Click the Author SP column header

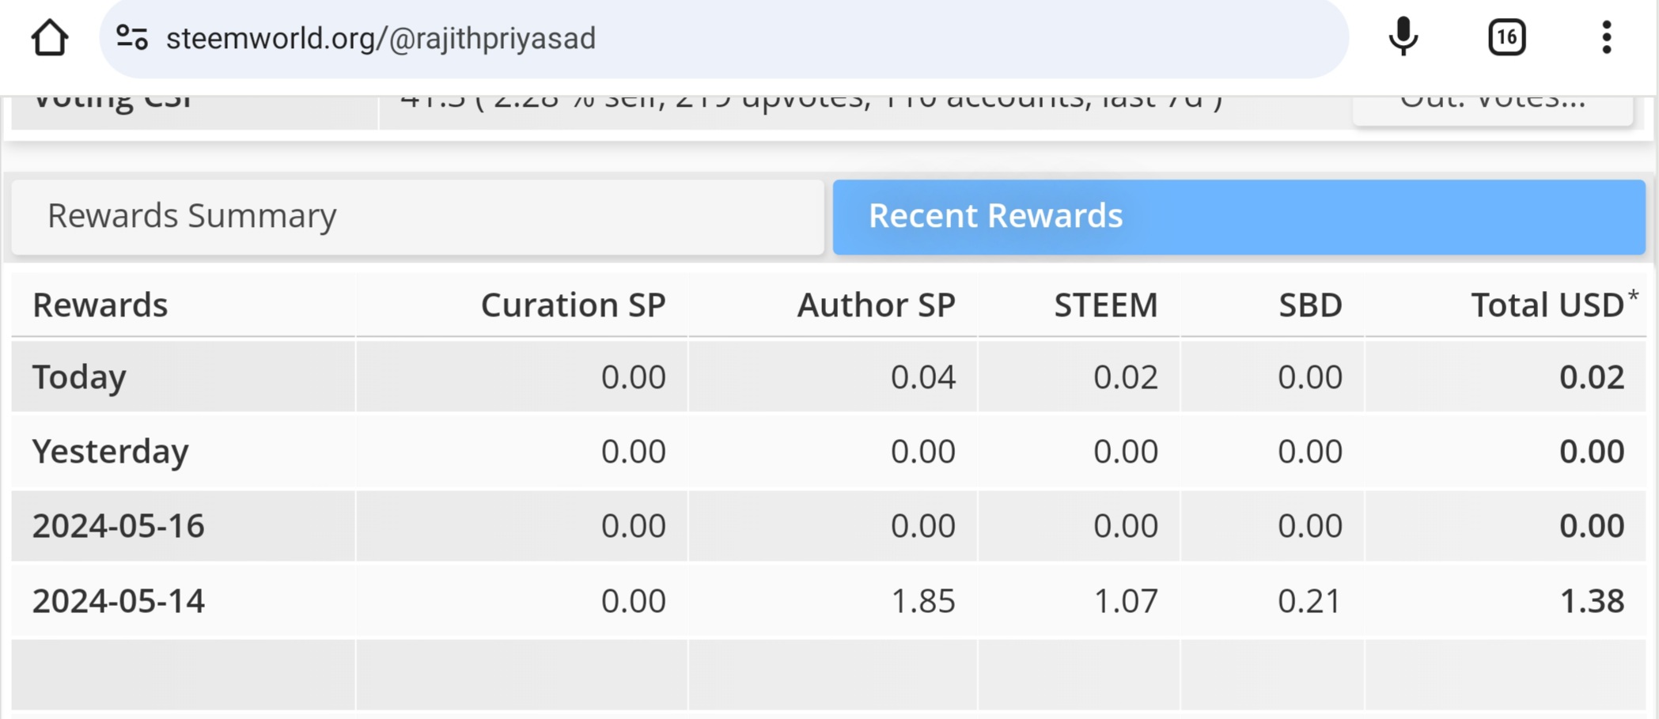coord(876,305)
